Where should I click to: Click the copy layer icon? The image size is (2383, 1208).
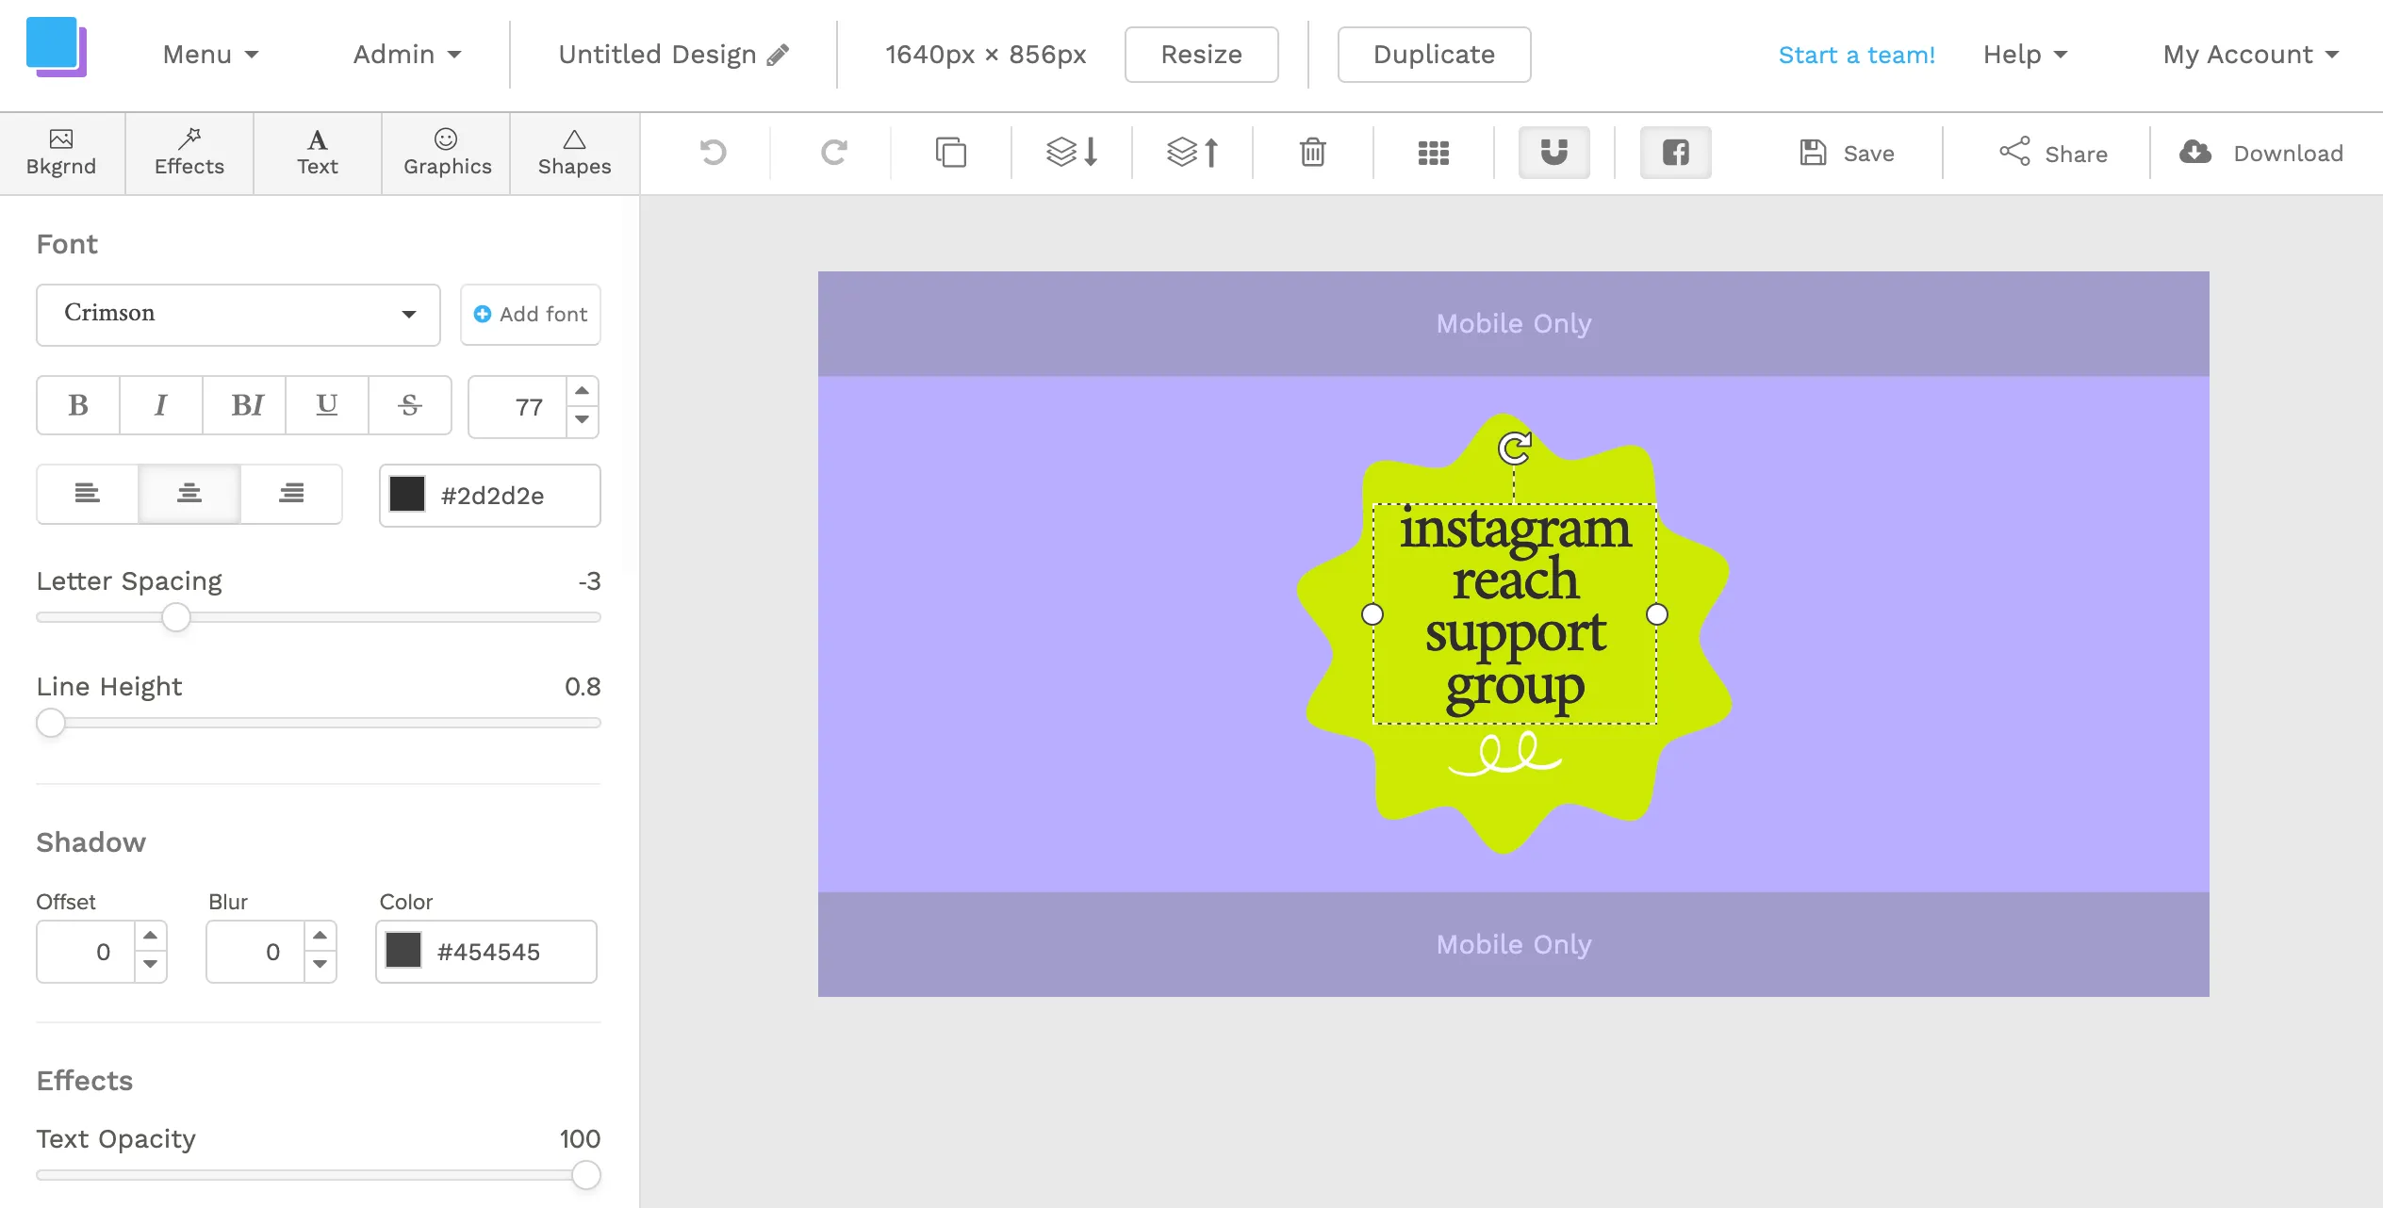pyautogui.click(x=951, y=152)
